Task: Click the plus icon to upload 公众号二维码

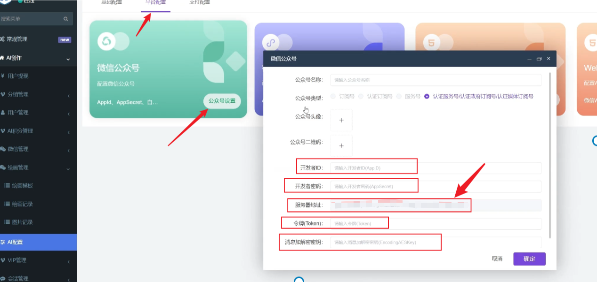Action: click(x=341, y=145)
